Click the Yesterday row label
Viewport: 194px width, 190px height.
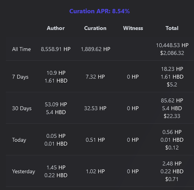click(24, 171)
